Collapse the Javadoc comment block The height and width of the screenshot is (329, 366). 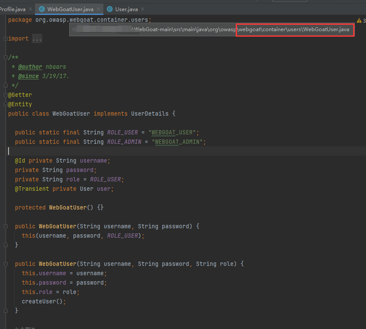[6, 57]
